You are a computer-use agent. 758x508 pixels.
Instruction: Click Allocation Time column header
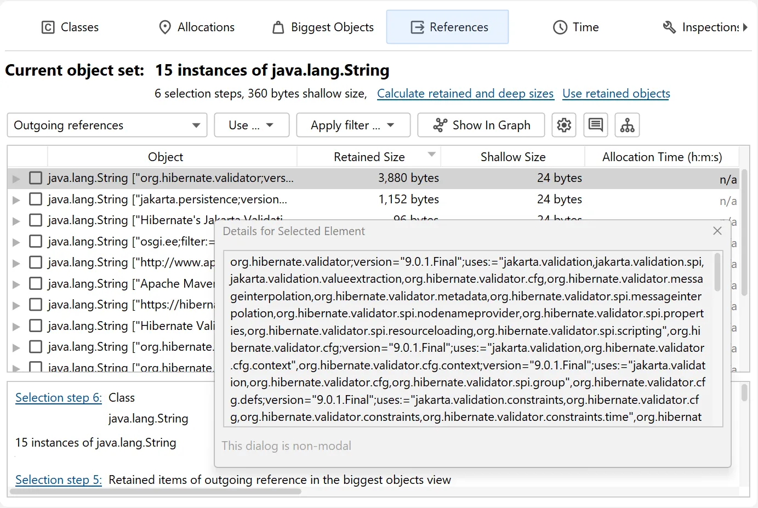point(662,157)
